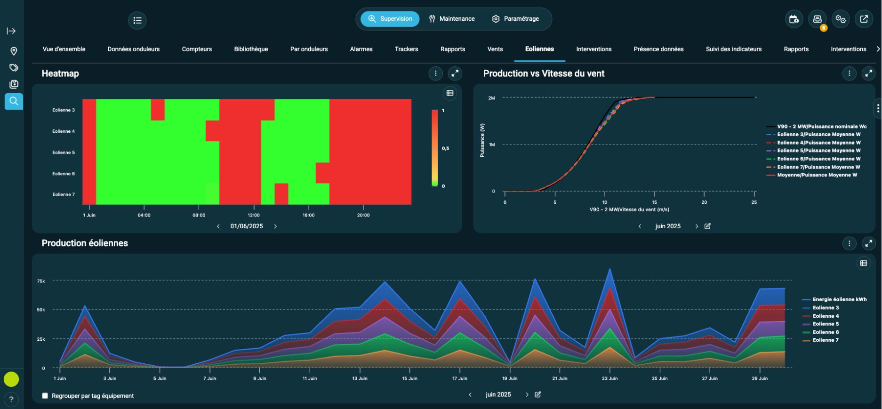This screenshot has width=882, height=409.
Task: Open the notifications inbox with badge
Action: click(818, 19)
